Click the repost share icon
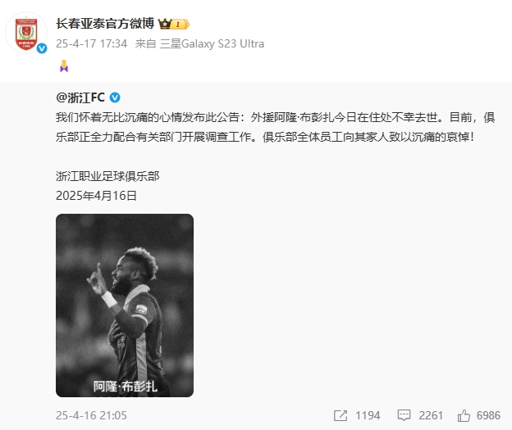512x430 pixels. pyautogui.click(x=341, y=415)
